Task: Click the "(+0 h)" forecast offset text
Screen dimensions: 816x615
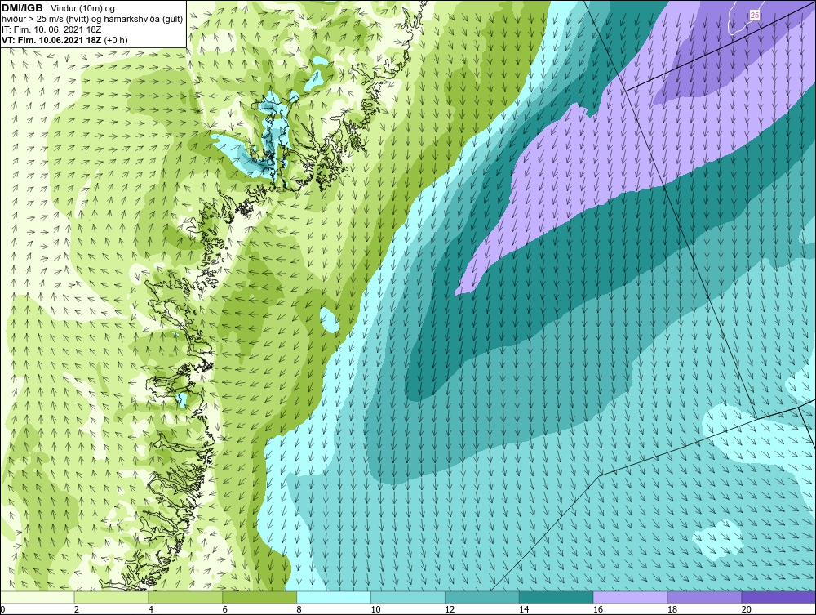Action: click(116, 39)
